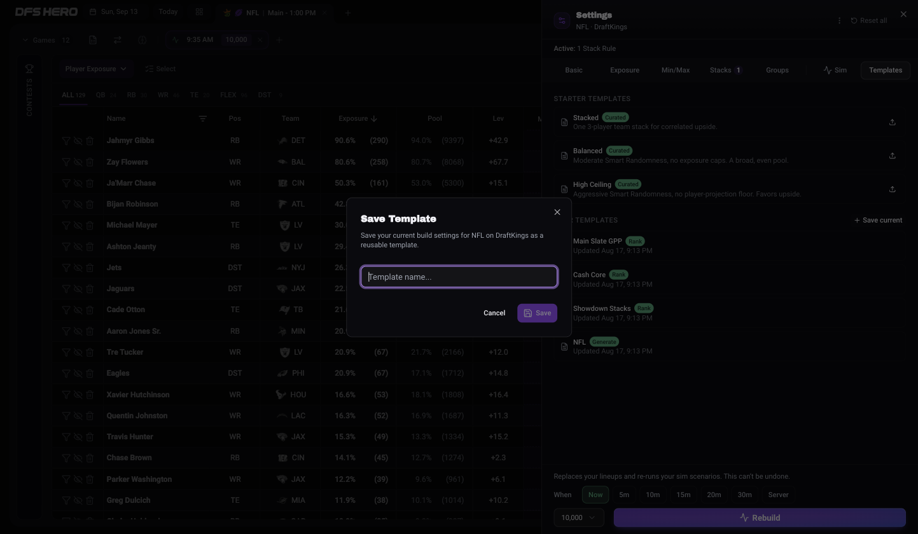Hide Quentin Johnston with eye-off icon

pos(78,416)
